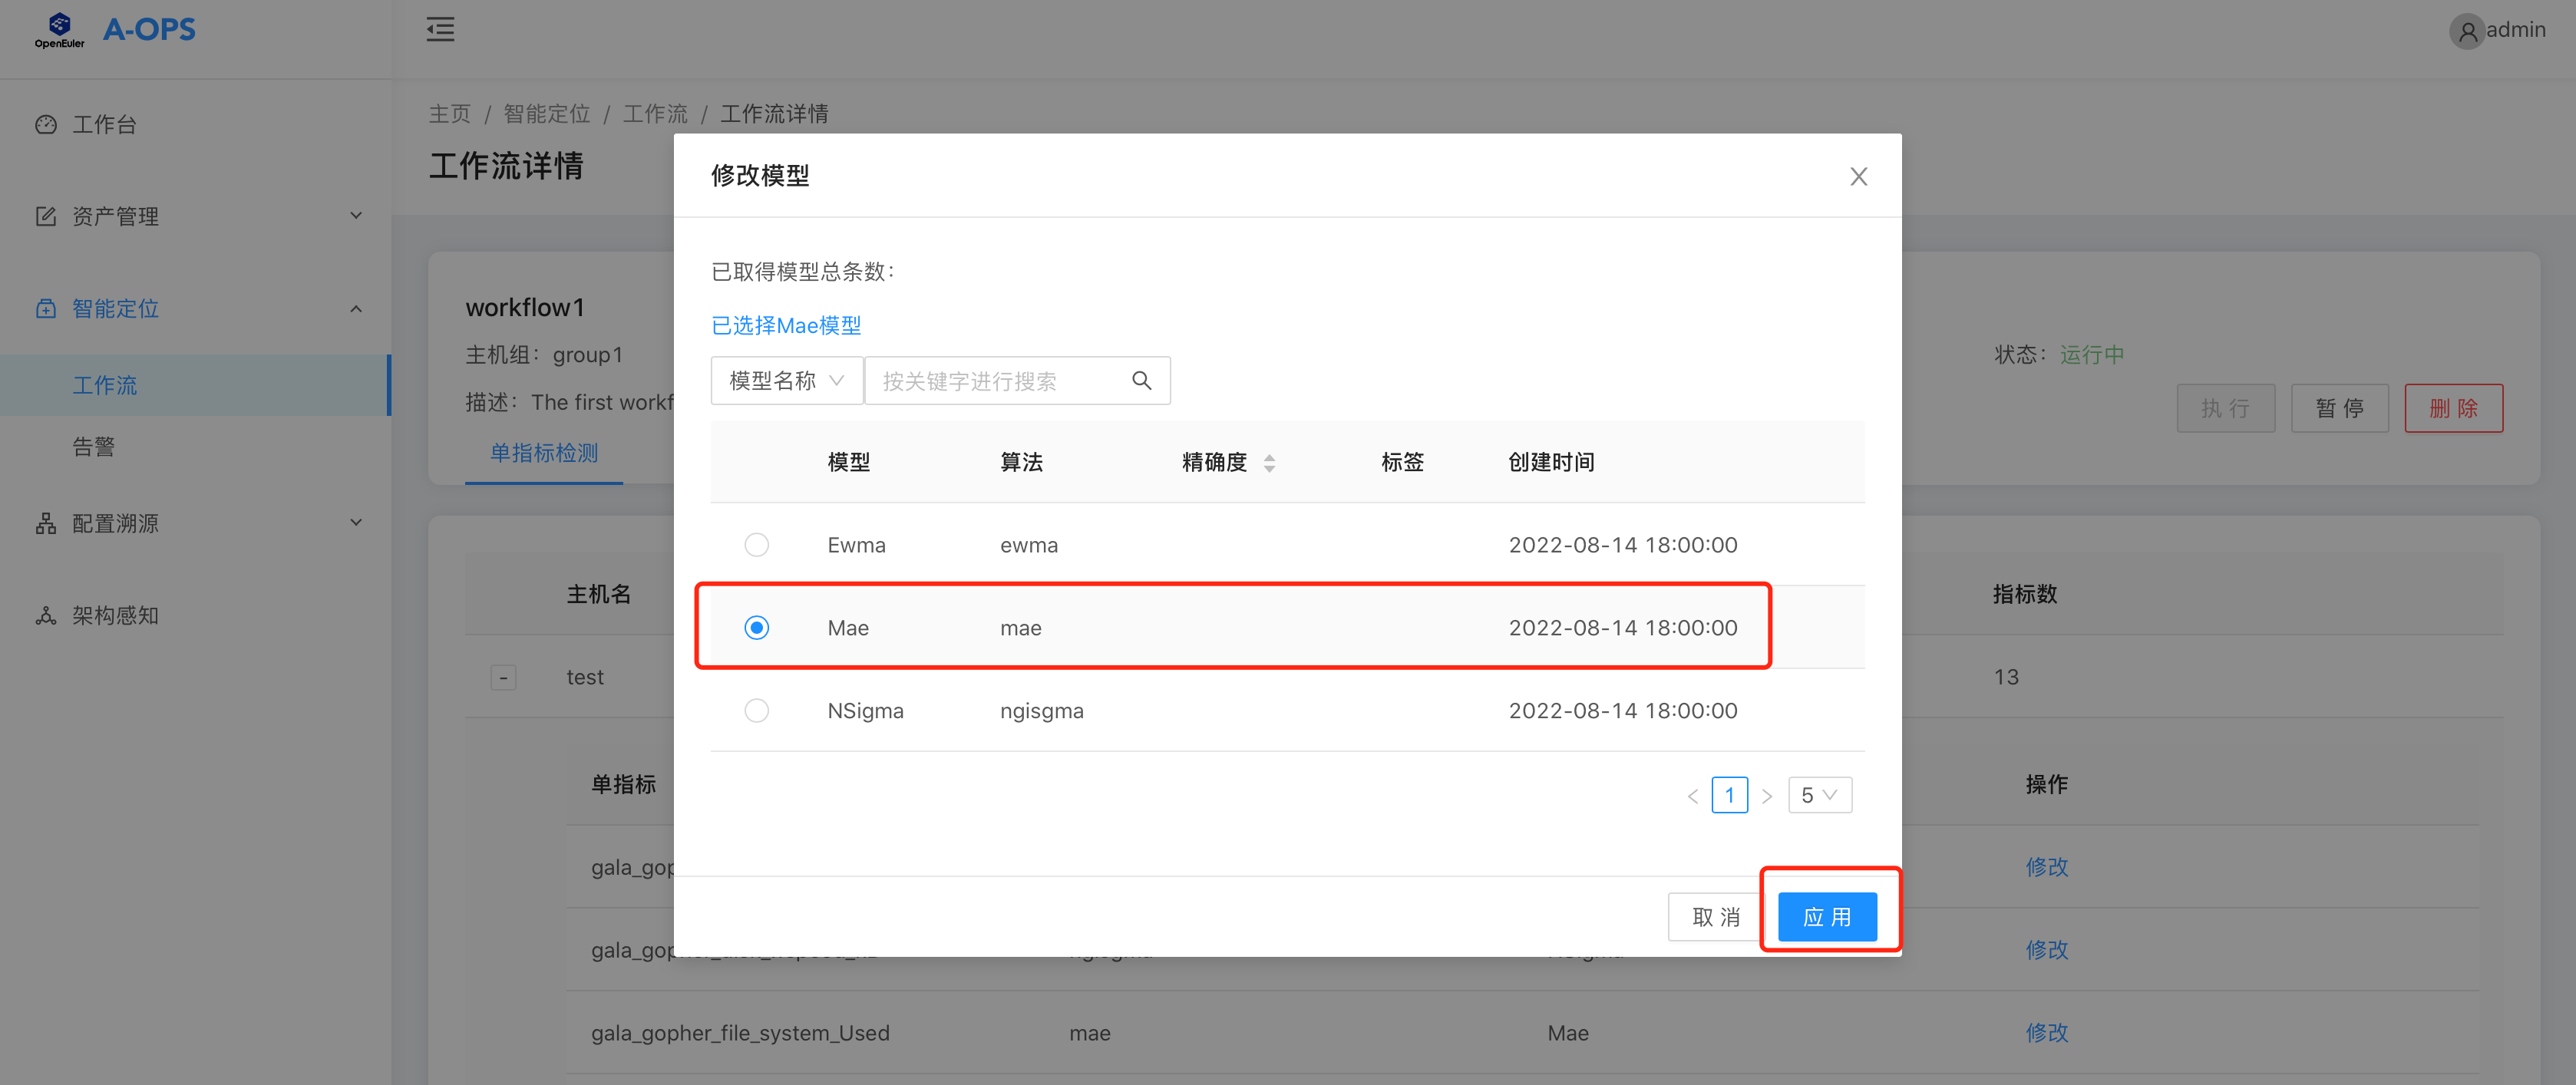Select the NSigma model radio button
Viewport: 2576px width, 1085px height.
pyautogui.click(x=756, y=711)
